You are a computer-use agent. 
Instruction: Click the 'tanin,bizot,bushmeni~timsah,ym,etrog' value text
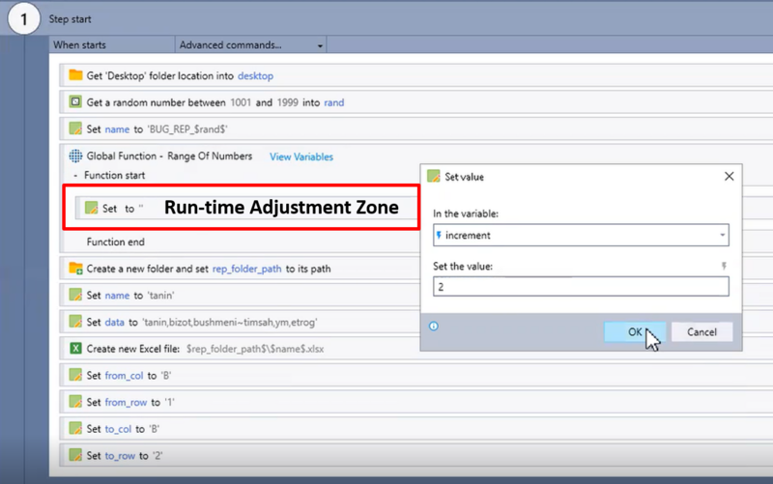[x=230, y=323]
